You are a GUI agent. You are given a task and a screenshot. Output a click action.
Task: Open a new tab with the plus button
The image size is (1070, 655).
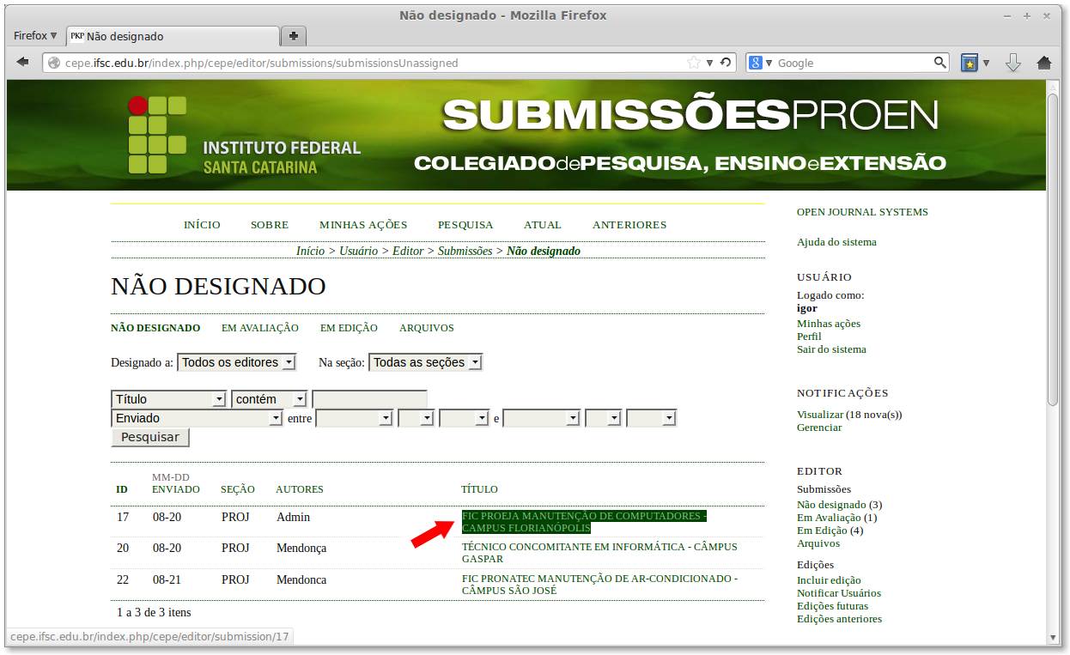pos(293,35)
